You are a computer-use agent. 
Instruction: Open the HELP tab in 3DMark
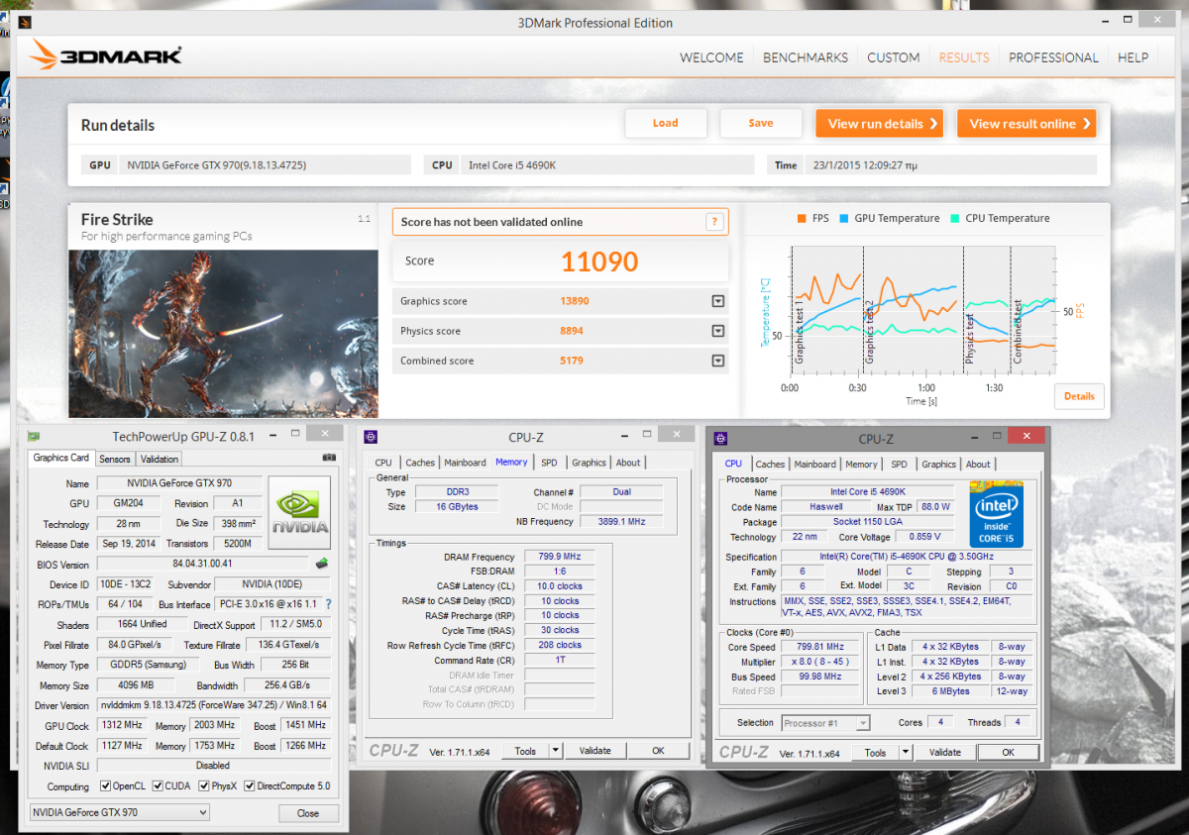click(x=1134, y=57)
